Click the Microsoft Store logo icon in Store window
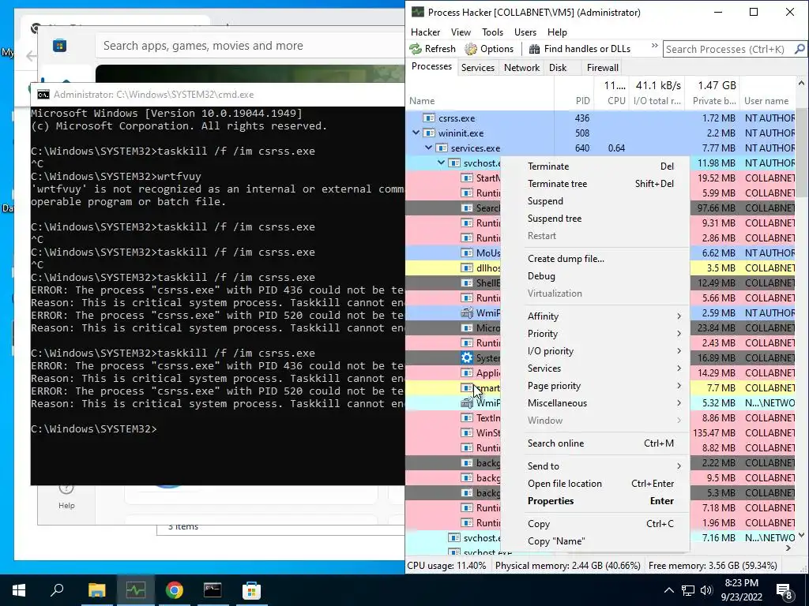The width and height of the screenshot is (809, 606). point(59,46)
